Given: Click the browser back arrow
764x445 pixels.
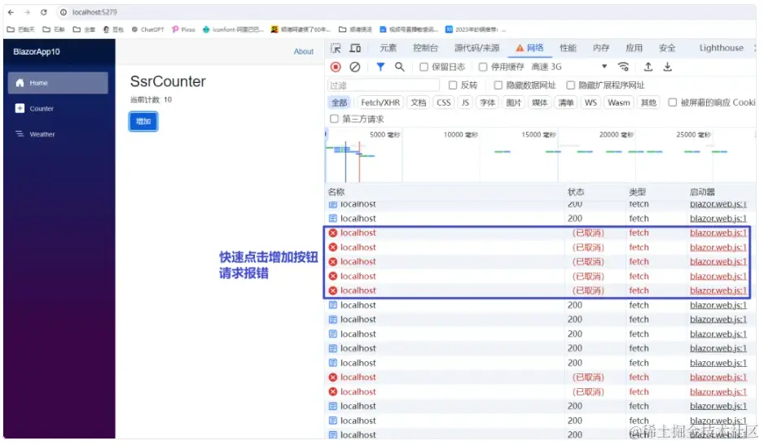Looking at the screenshot, I should pos(11,12).
